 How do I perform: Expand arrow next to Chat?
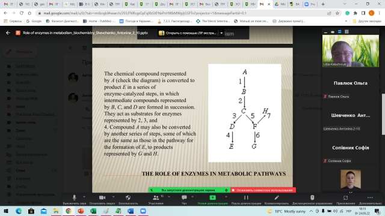point(192,197)
